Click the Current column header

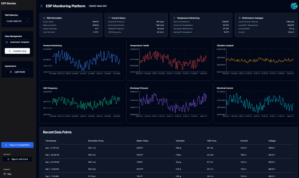tap(244, 141)
